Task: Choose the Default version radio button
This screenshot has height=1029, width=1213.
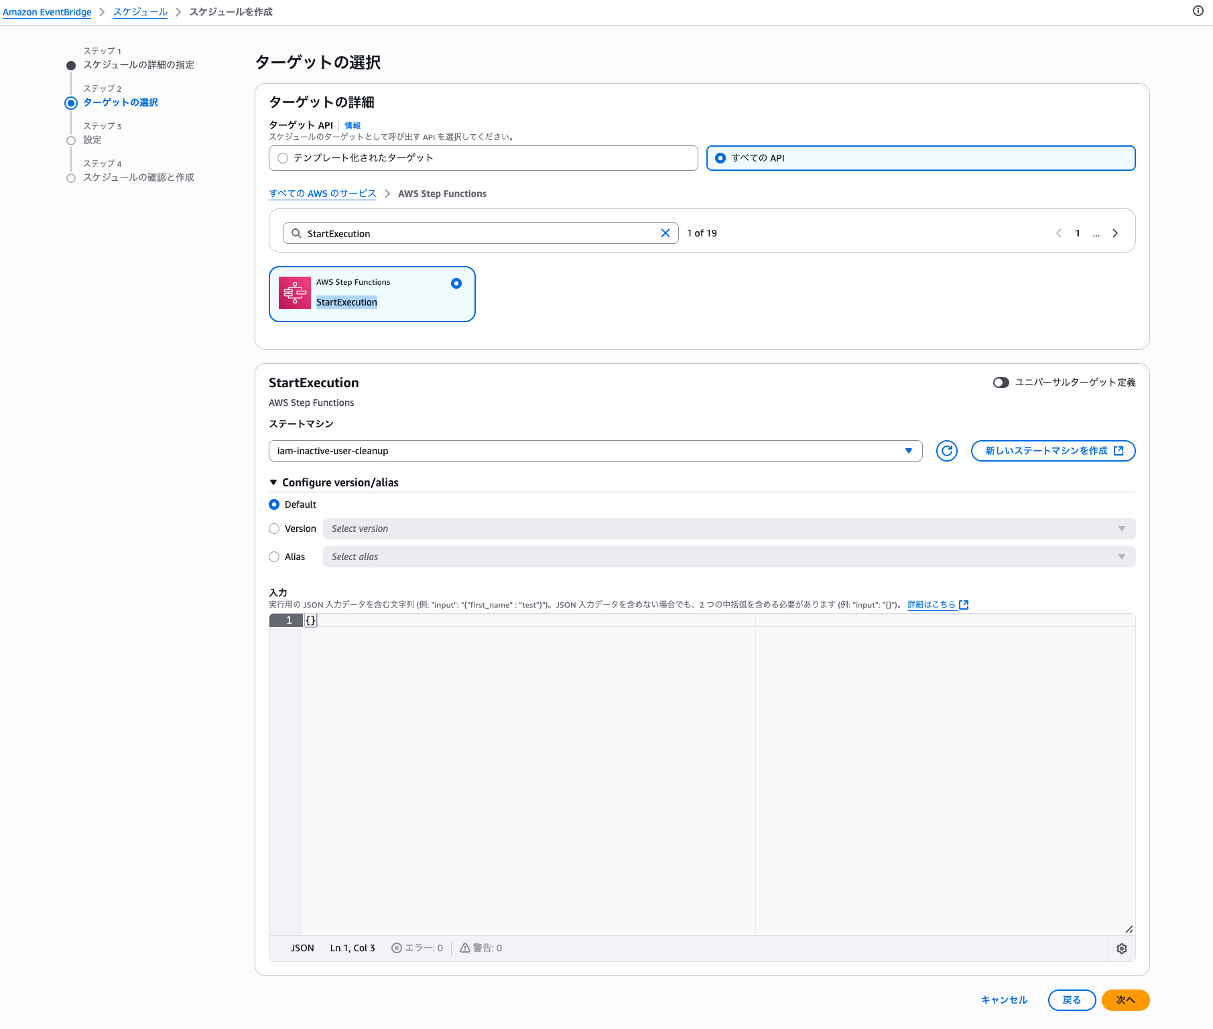Action: click(x=274, y=504)
